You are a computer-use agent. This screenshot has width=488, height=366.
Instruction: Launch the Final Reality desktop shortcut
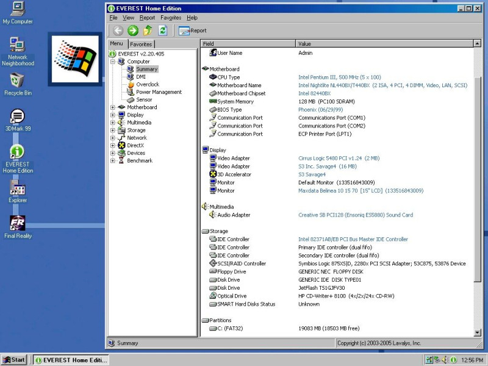pyautogui.click(x=18, y=227)
